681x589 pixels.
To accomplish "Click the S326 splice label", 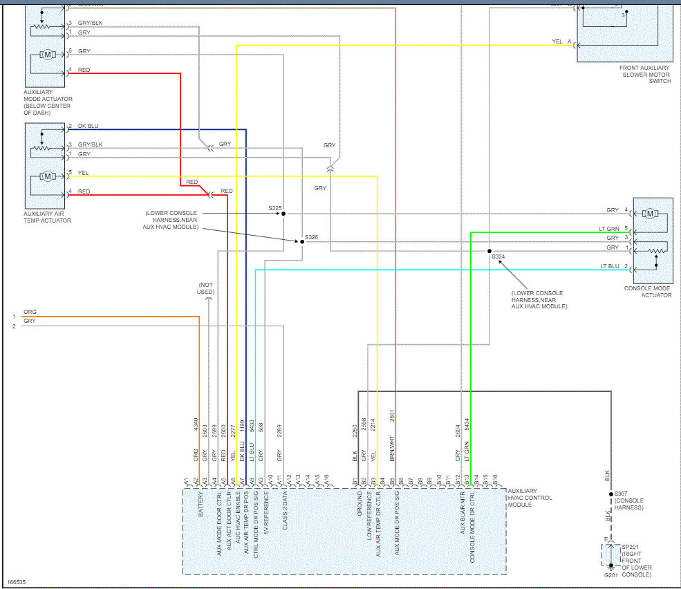I will 311,237.
